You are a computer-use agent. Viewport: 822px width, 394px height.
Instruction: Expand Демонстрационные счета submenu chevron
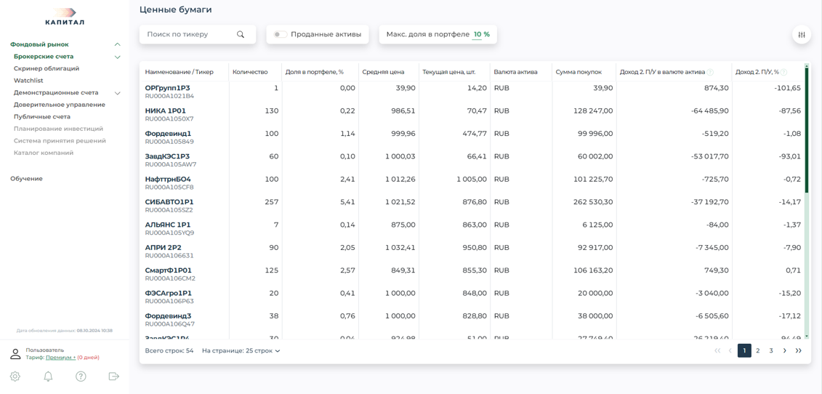(117, 93)
